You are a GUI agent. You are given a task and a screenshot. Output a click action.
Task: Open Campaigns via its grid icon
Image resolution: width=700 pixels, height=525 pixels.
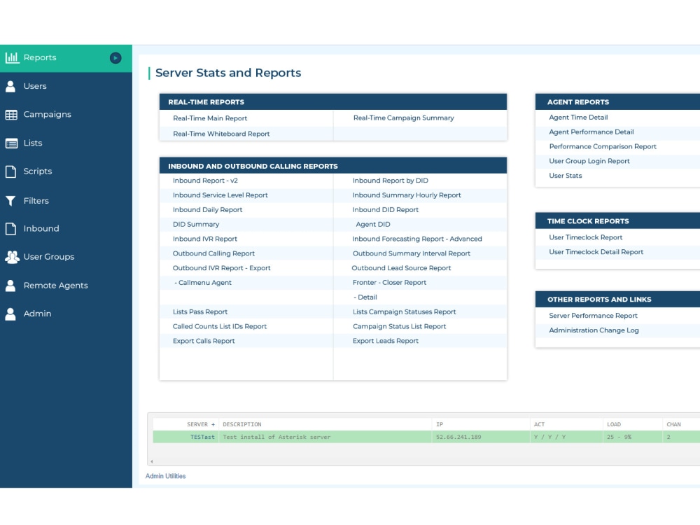[10, 114]
